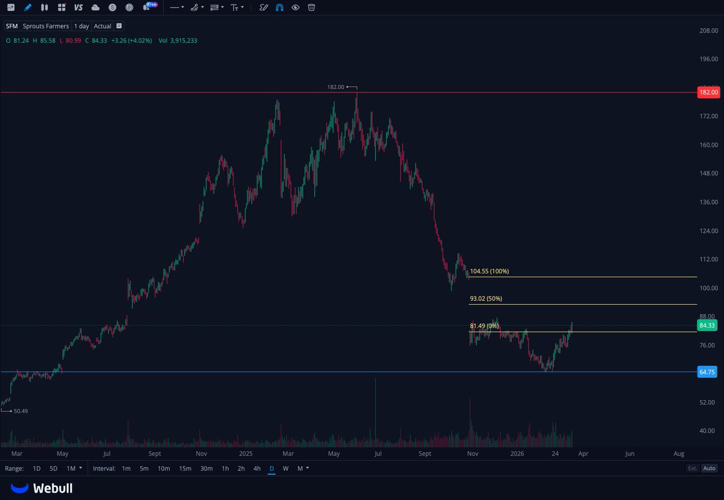The width and height of the screenshot is (724, 500).
Task: Select the 1h interval
Action: [225, 468]
